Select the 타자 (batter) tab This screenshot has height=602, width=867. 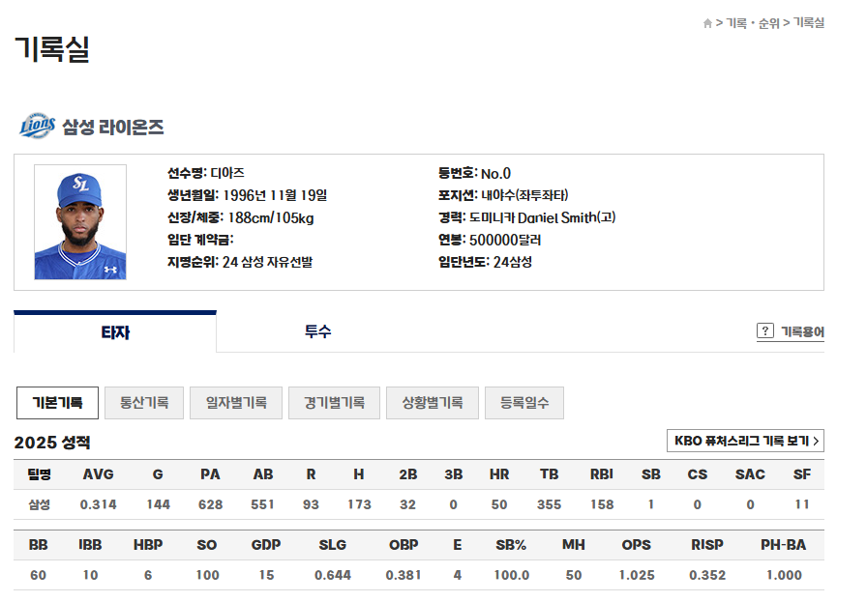(113, 330)
